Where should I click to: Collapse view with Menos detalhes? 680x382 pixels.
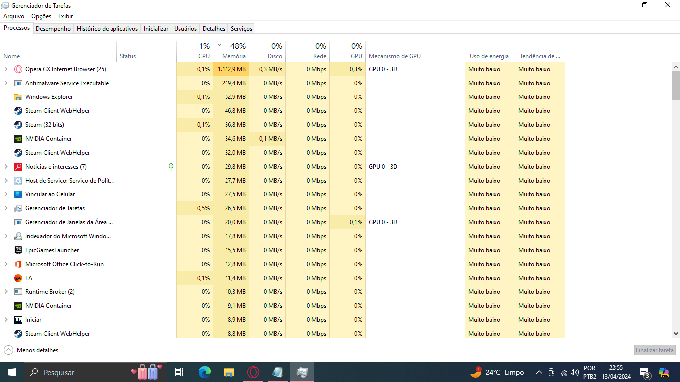[31, 350]
